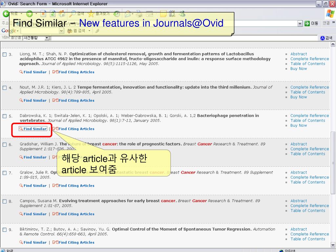This screenshot has width=336, height=252.
Task: Click the Messenger icon in toolbar
Action: (x=182, y=14)
